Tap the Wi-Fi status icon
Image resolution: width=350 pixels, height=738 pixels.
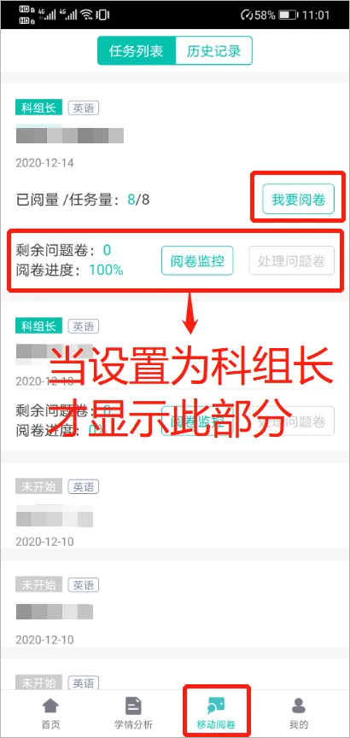(86, 15)
